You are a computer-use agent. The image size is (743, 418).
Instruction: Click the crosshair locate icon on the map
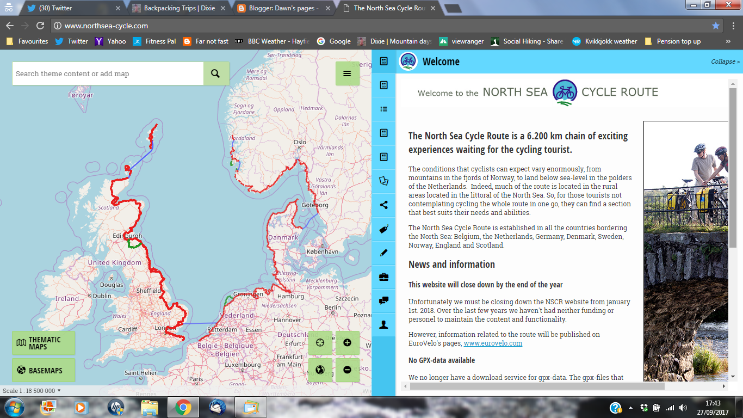pyautogui.click(x=320, y=342)
